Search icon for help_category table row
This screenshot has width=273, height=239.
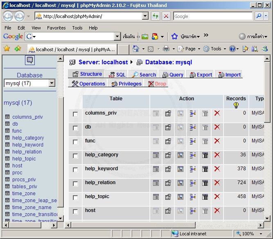click(180, 155)
